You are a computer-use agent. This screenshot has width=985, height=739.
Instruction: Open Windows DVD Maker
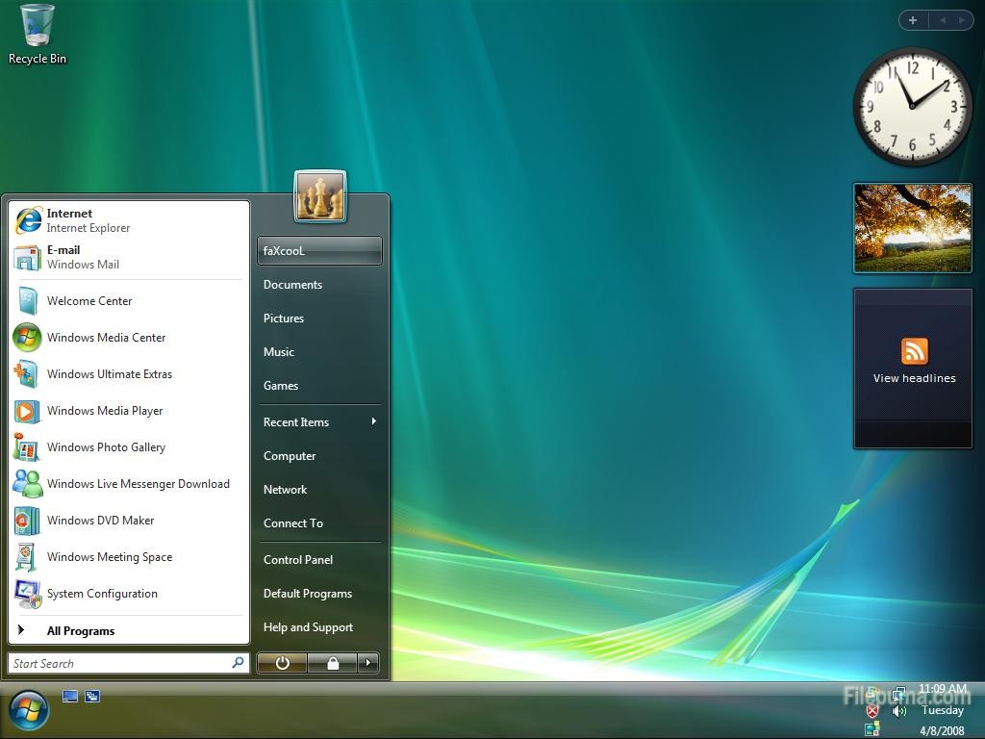pyautogui.click(x=100, y=521)
